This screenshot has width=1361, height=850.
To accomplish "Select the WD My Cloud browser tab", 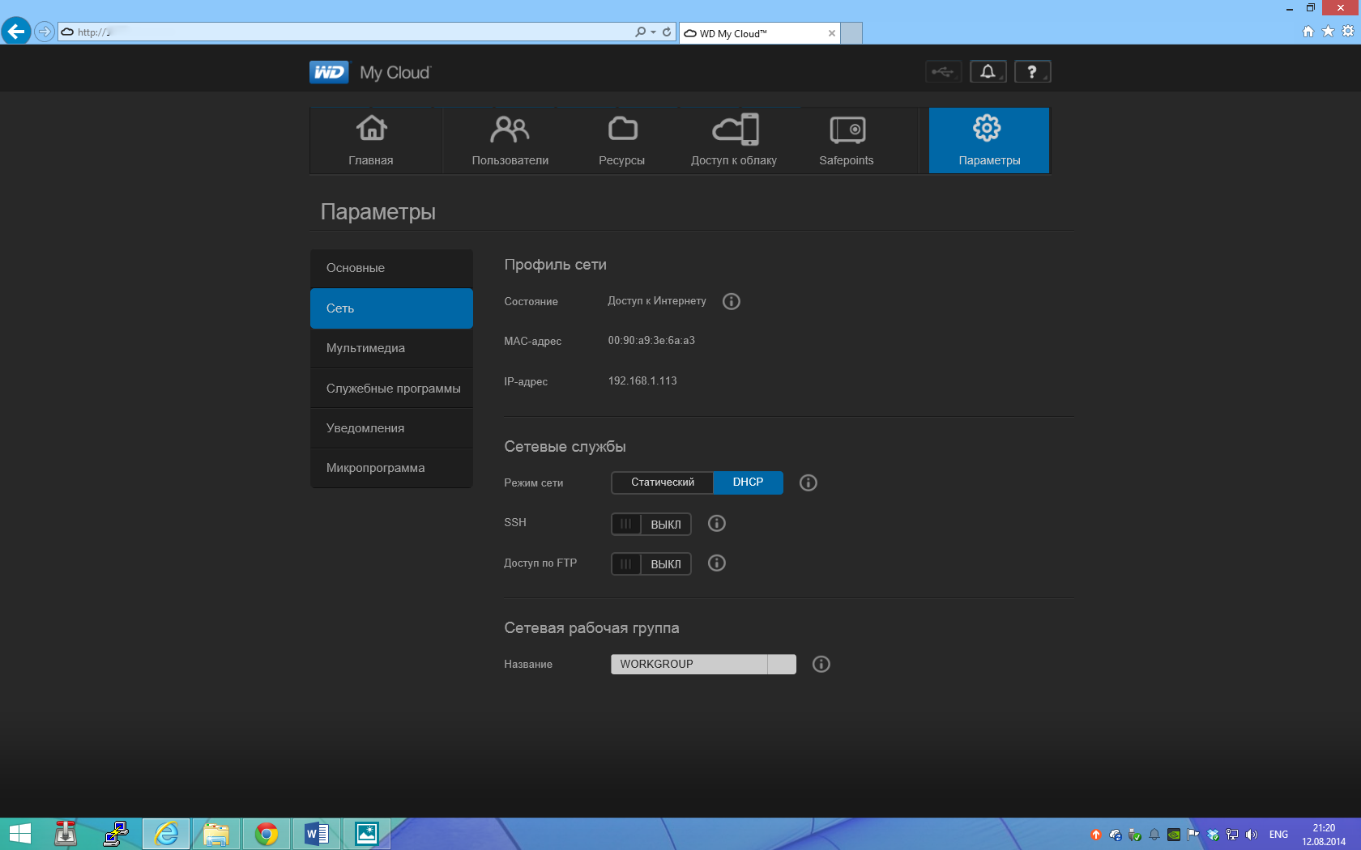I will coord(760,33).
